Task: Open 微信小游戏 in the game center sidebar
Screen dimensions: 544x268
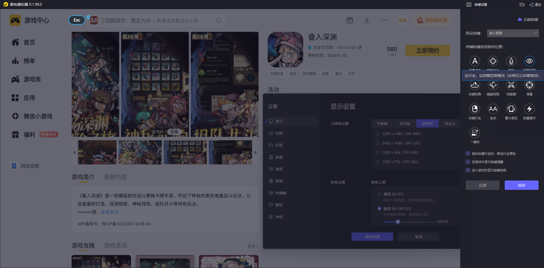Action: (32, 116)
